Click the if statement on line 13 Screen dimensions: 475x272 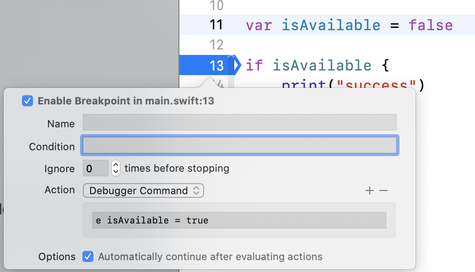254,65
